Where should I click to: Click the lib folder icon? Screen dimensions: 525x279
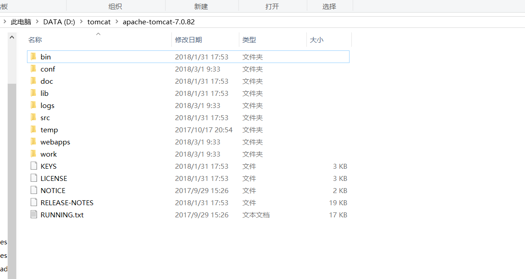pyautogui.click(x=33, y=93)
